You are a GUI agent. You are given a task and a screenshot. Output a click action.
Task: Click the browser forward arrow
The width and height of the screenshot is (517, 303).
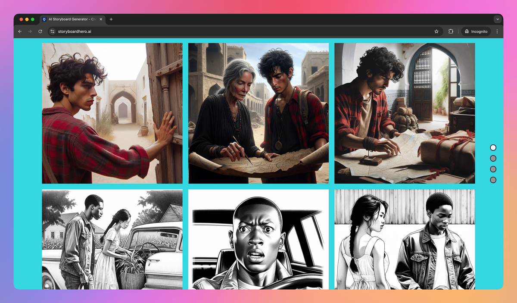(x=30, y=31)
